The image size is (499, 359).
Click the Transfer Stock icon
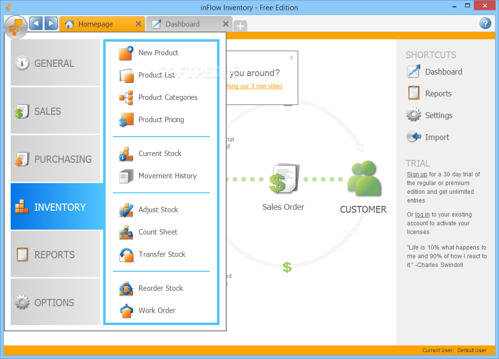click(126, 255)
